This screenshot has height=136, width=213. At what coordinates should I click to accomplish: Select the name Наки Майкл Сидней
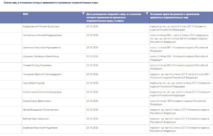[34, 83]
